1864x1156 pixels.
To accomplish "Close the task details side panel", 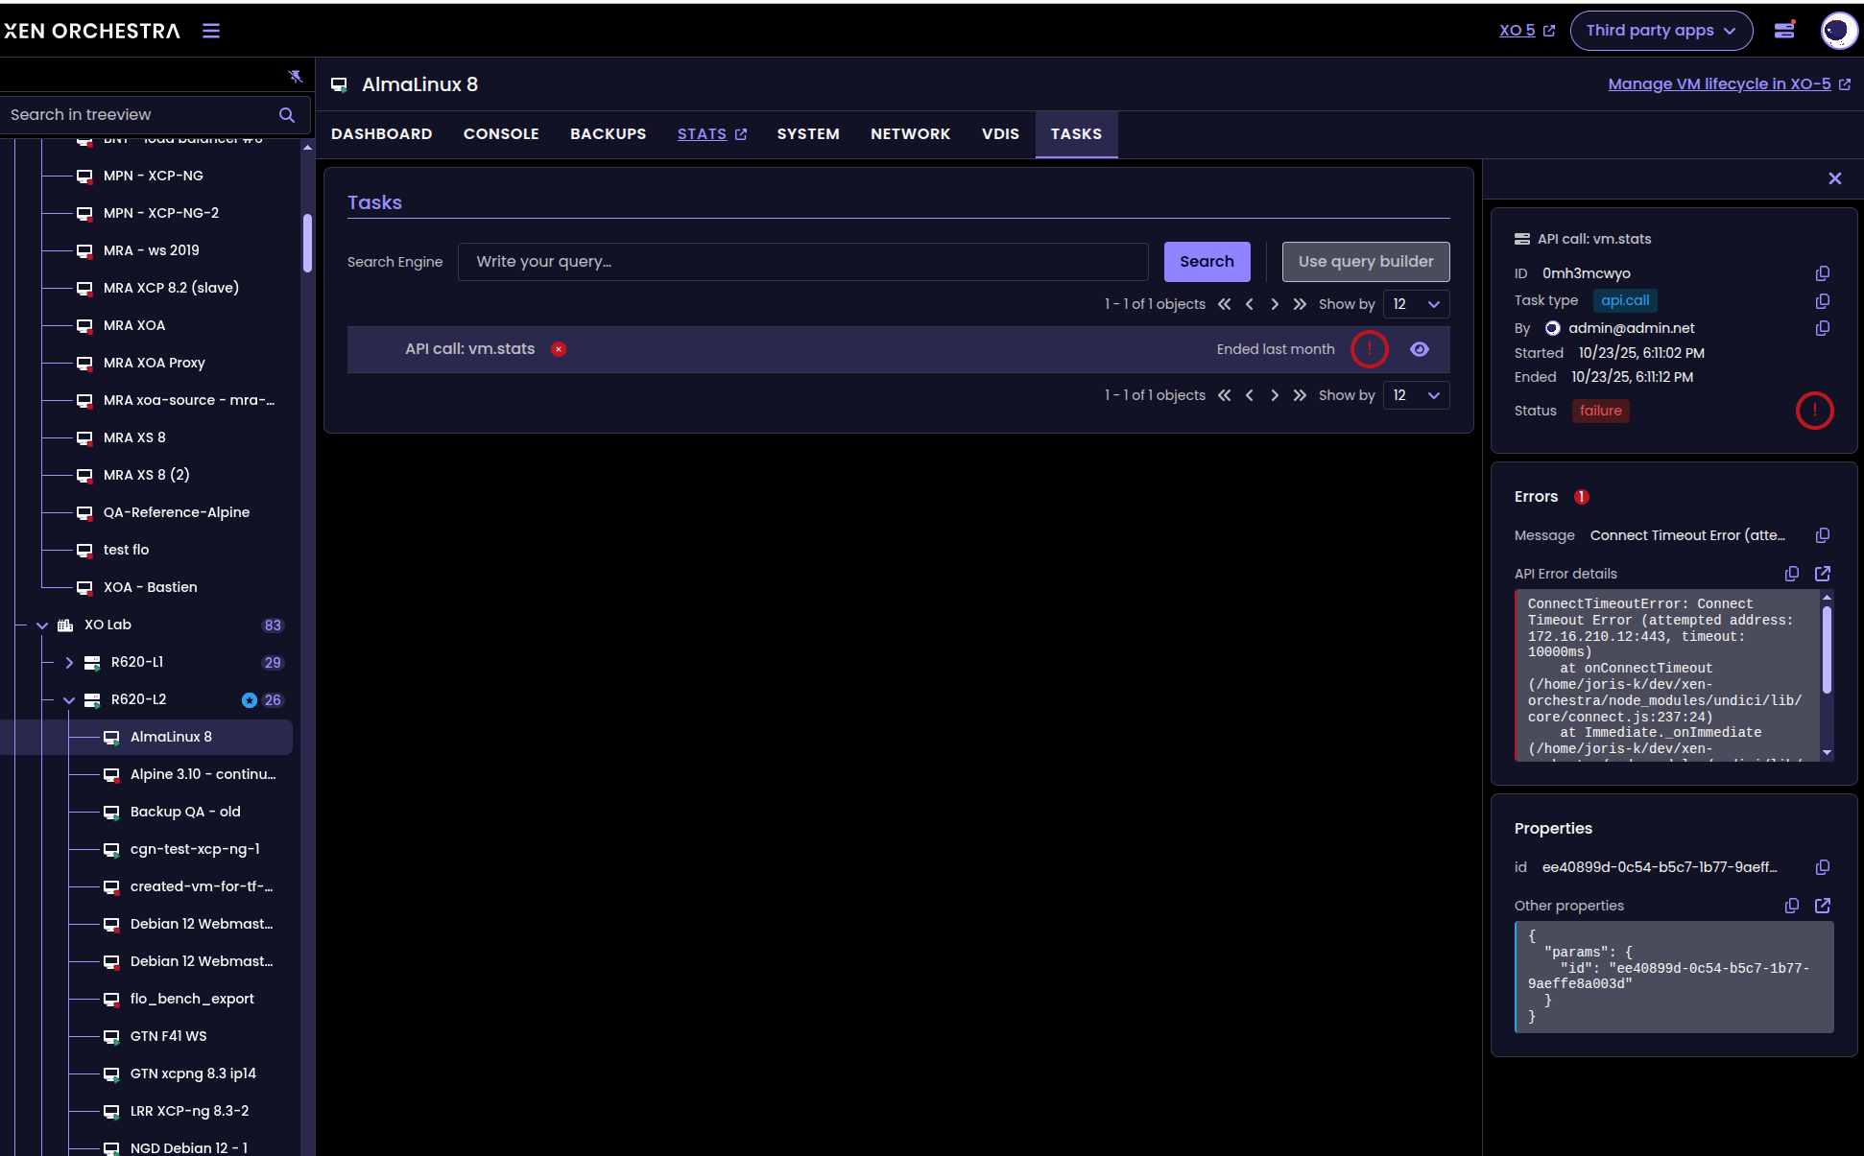I will pos(1834,178).
